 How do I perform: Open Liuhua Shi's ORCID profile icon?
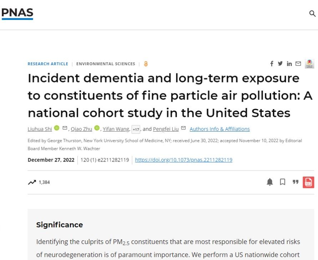(x=57, y=129)
